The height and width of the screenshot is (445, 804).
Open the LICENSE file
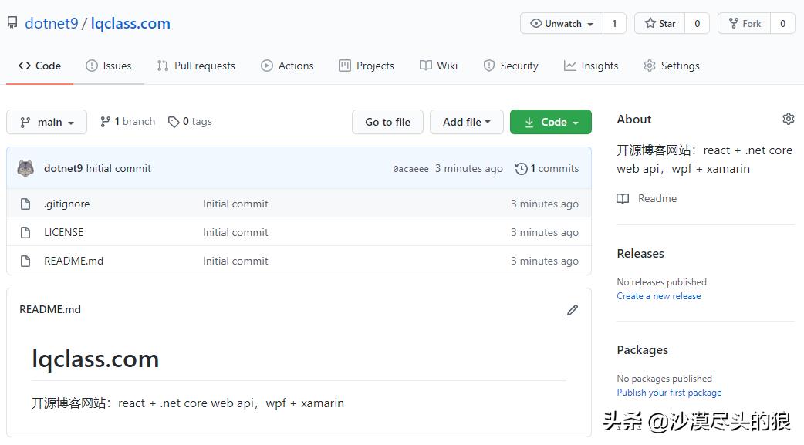(63, 232)
